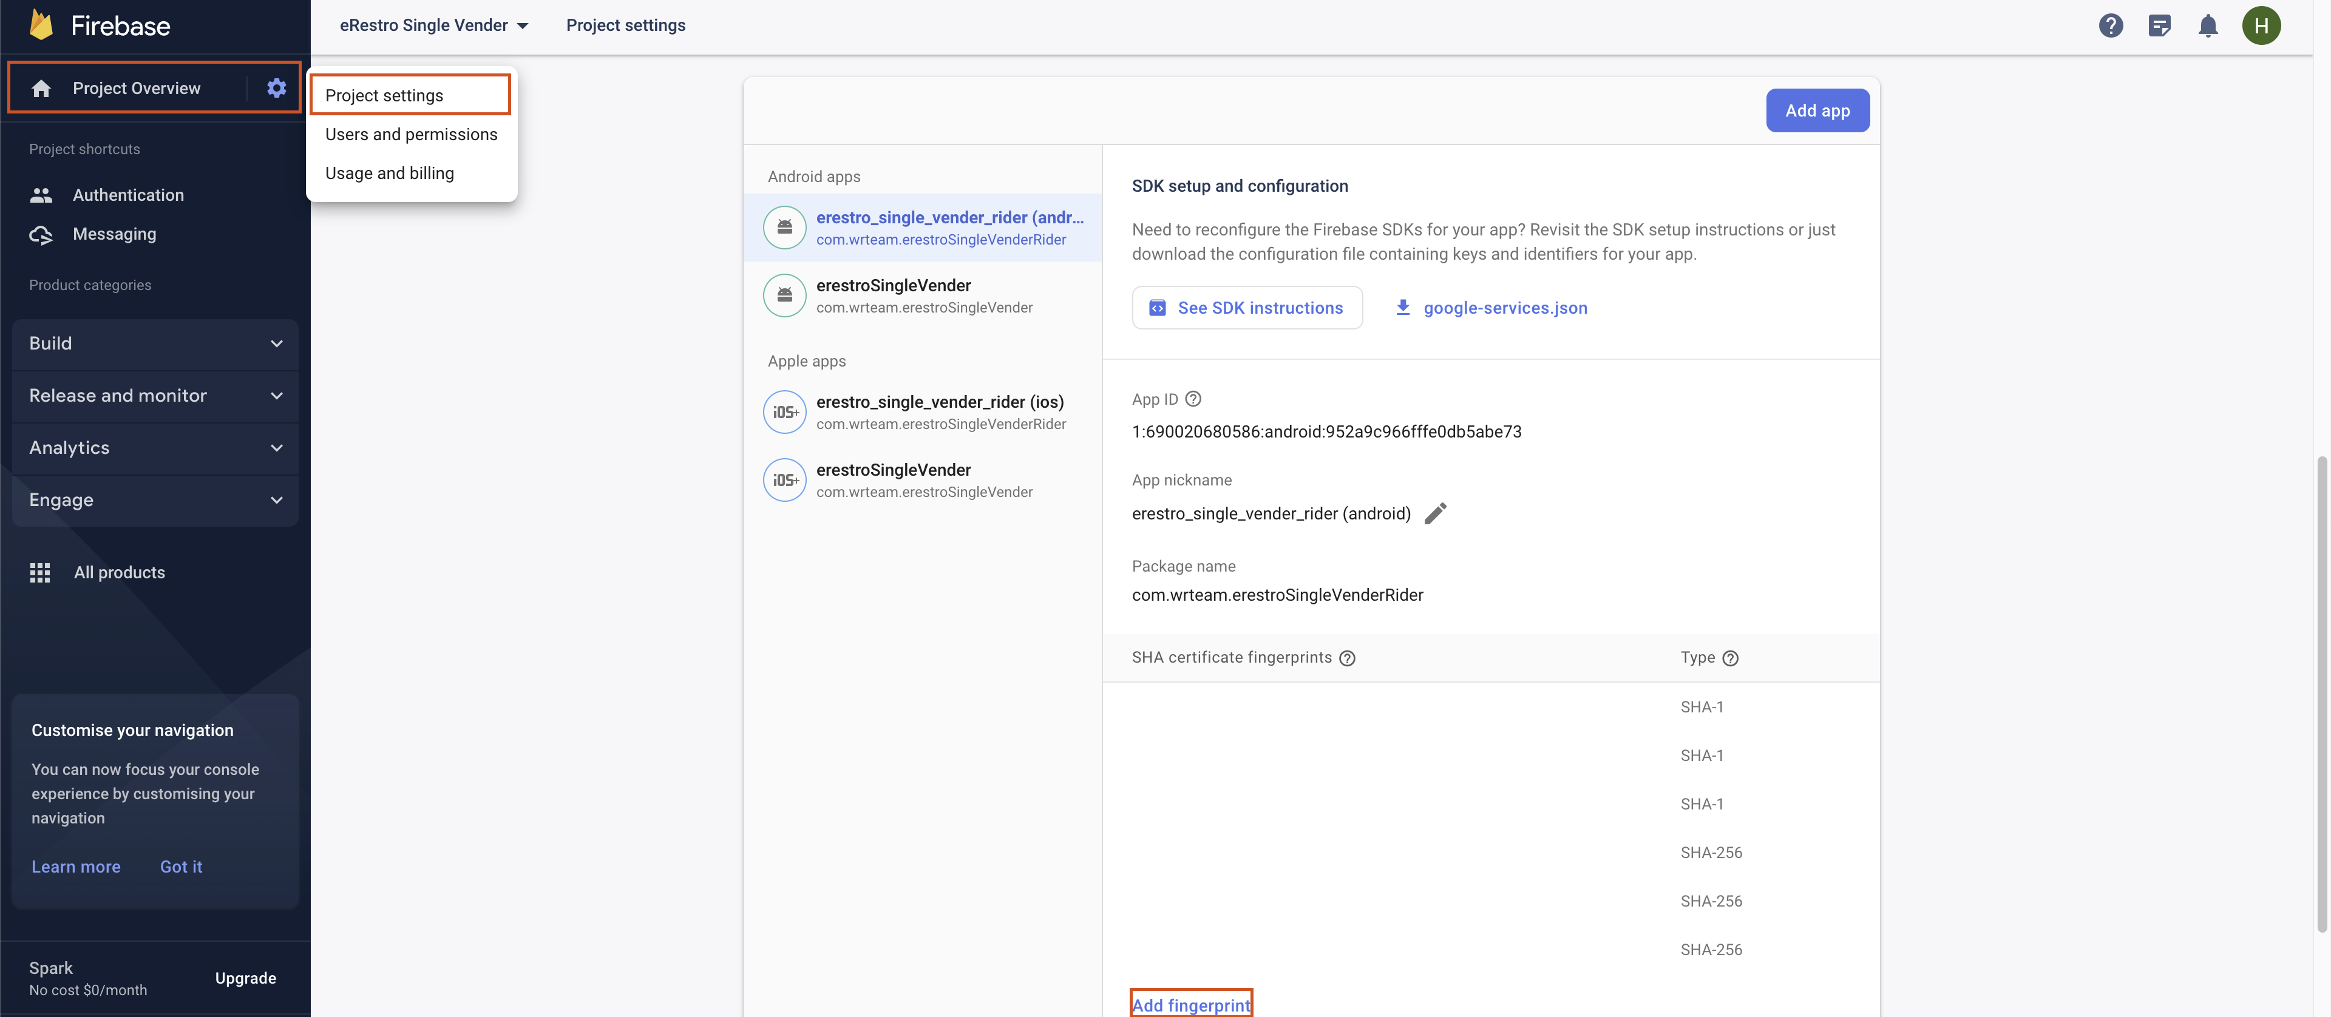The height and width of the screenshot is (1017, 2331).
Task: Open the eRestro Single Vender project dropdown
Action: [x=433, y=25]
